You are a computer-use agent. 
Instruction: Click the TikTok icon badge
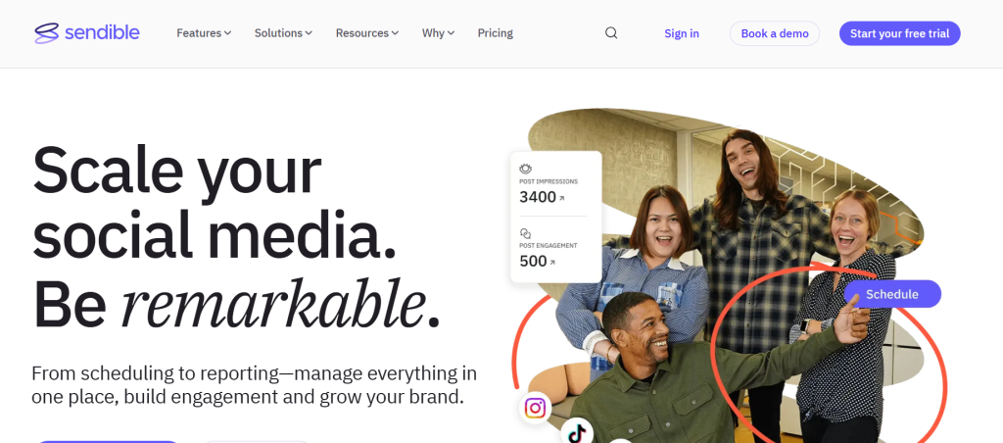[577, 433]
